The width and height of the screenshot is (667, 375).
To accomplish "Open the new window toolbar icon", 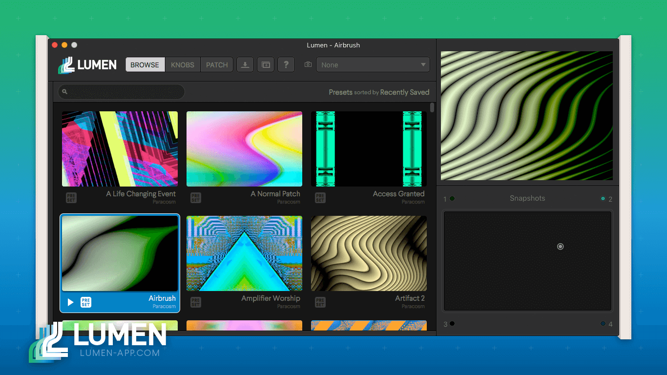I will coord(266,64).
